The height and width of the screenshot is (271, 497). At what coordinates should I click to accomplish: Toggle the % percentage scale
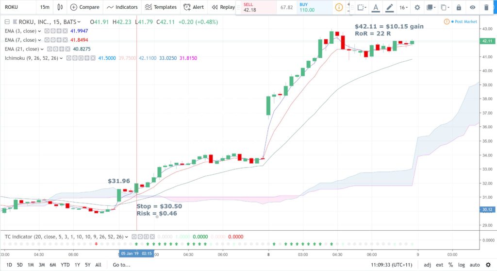450,265
